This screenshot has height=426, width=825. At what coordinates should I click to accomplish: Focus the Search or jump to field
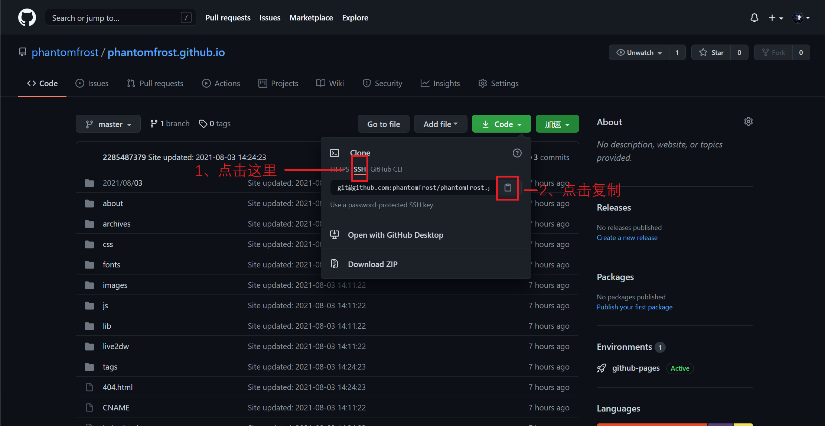[120, 17]
